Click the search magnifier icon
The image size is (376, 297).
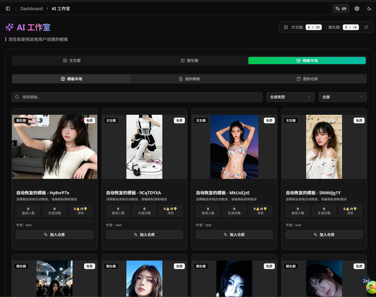point(17,97)
